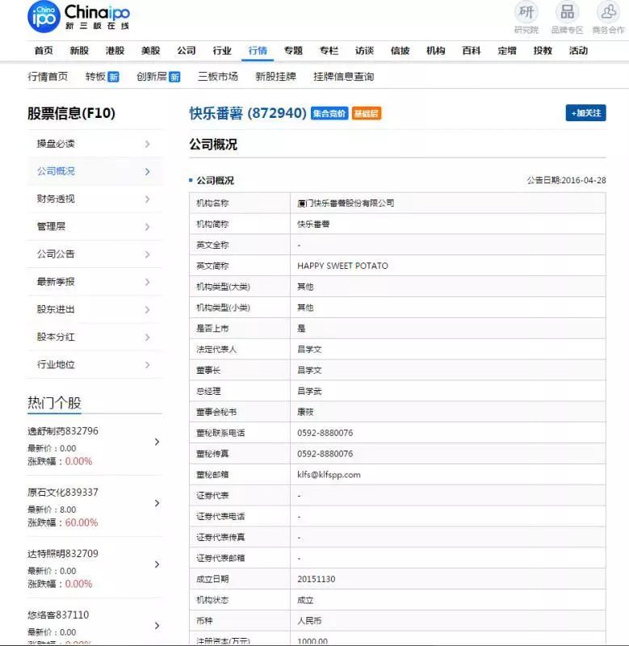Expand the 财务透视 chevron

tap(148, 199)
